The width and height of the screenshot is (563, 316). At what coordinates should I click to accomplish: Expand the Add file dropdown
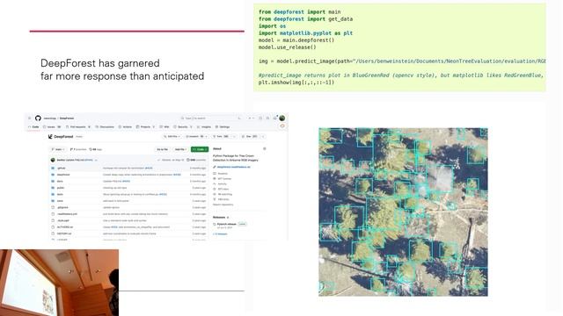click(180, 149)
